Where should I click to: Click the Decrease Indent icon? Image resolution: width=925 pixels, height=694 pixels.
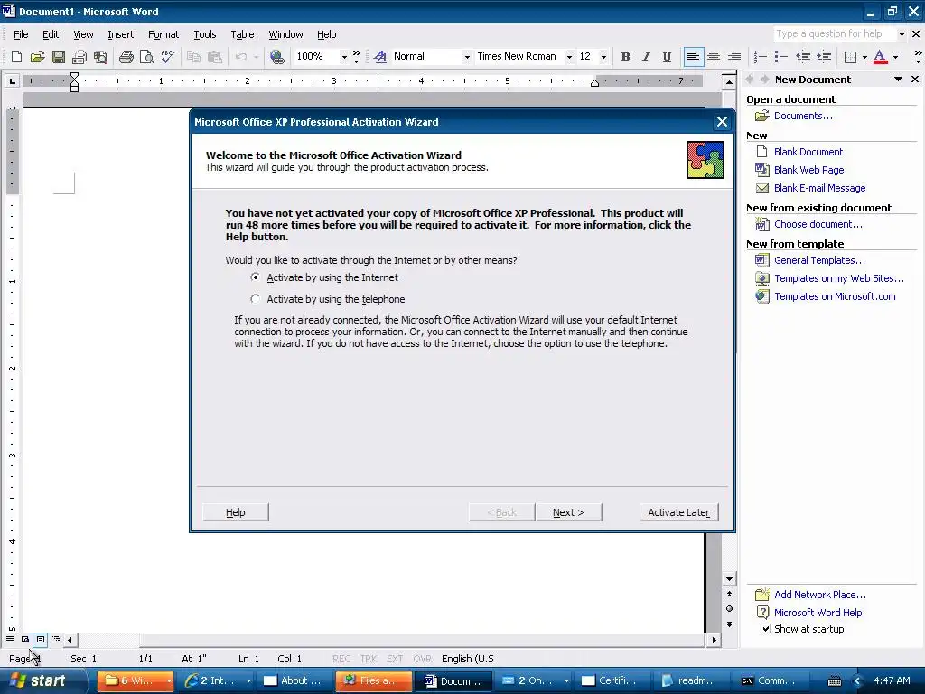[x=803, y=57]
